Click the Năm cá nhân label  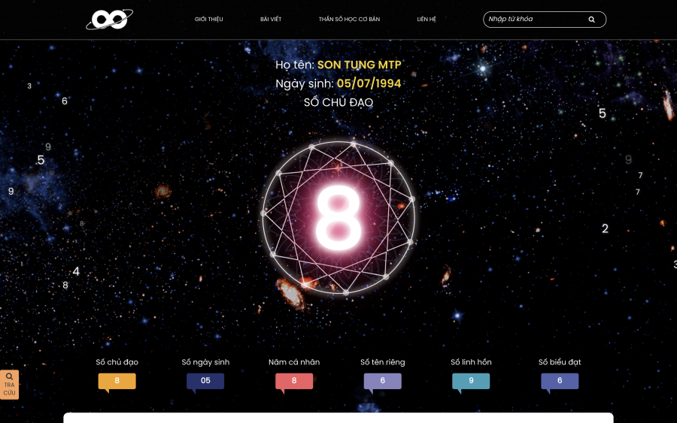294,362
